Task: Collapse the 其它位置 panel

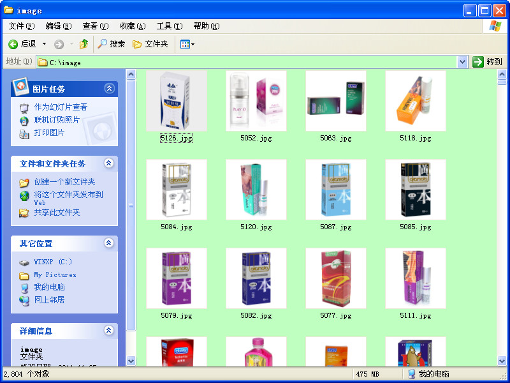Action: 108,243
